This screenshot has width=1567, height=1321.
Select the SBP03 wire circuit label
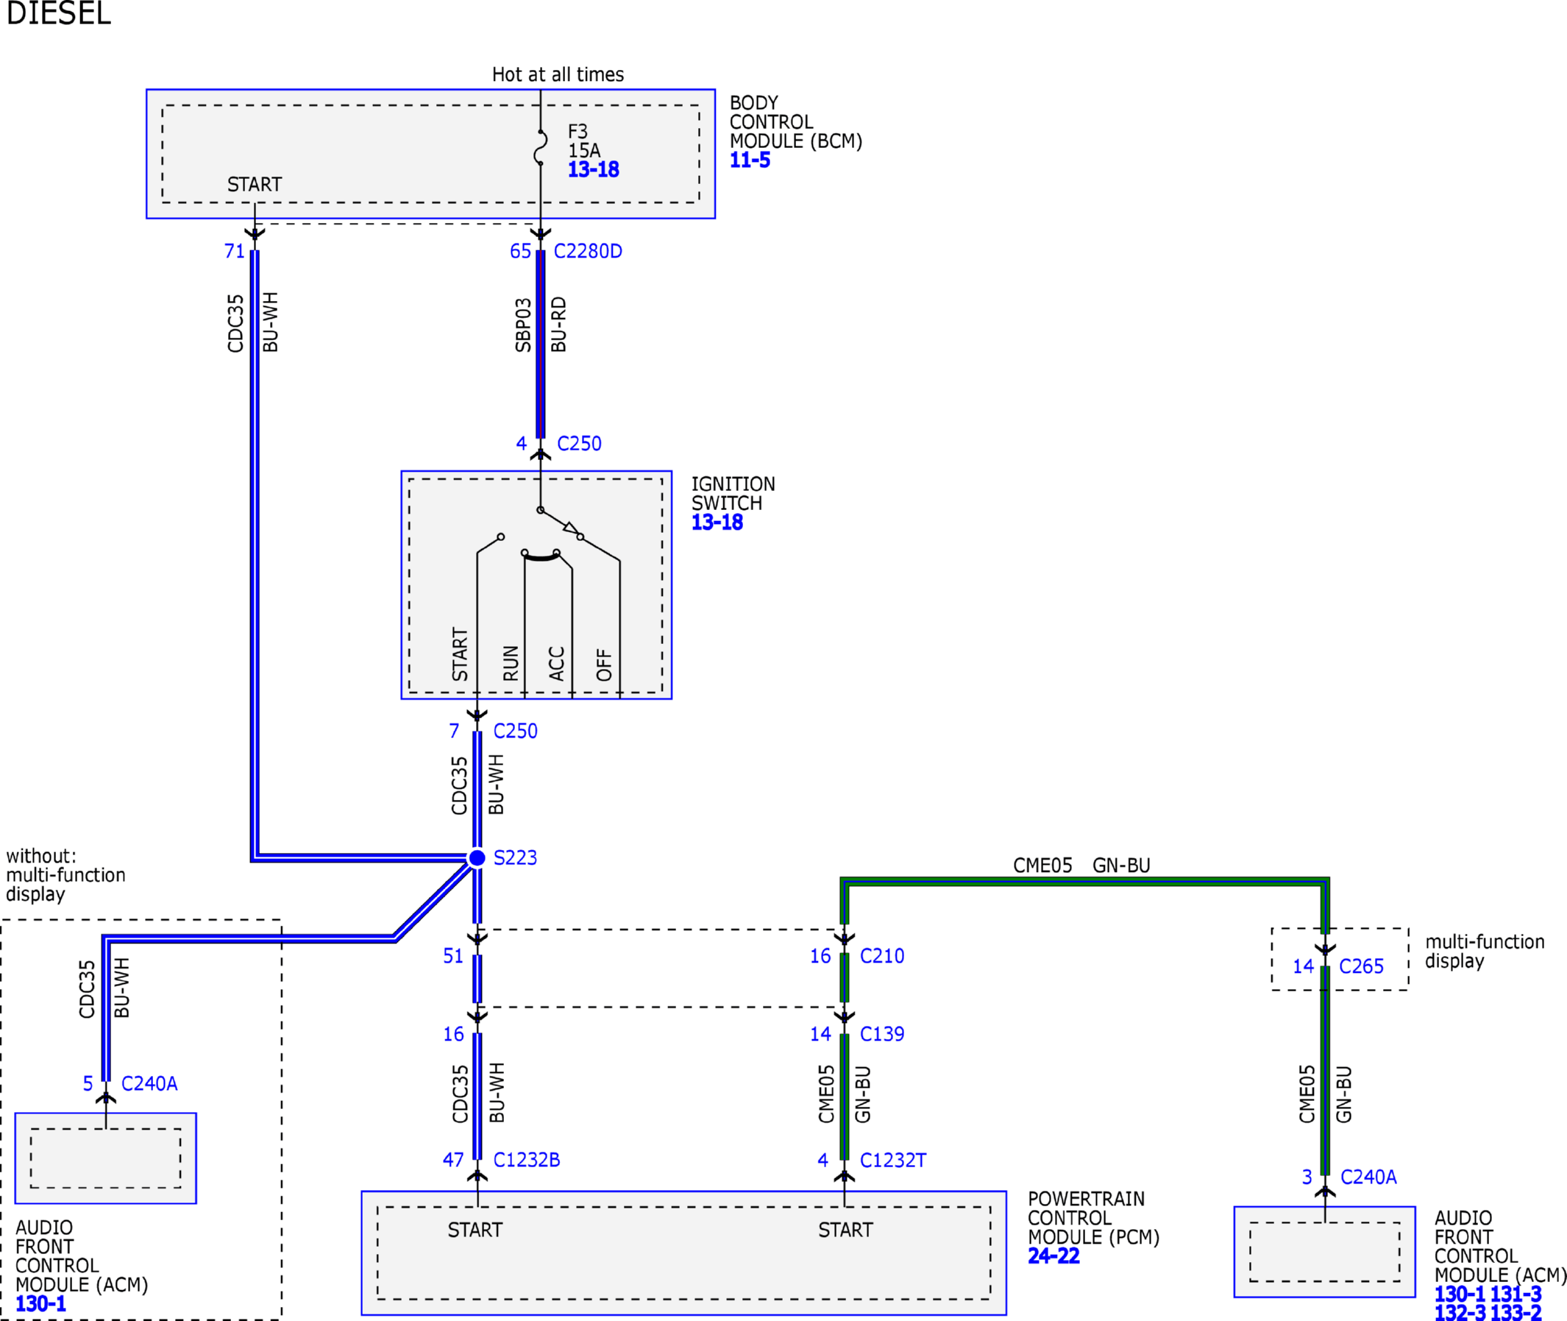[523, 326]
